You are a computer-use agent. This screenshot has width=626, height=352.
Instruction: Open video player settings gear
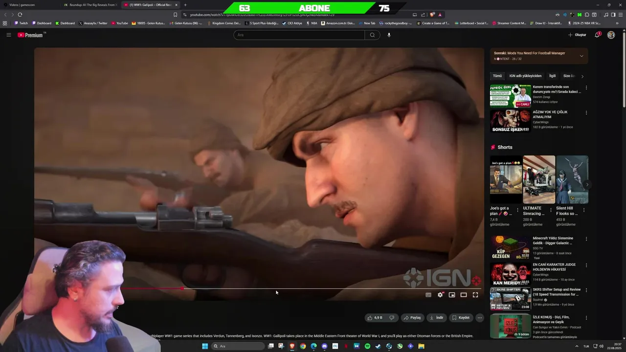[440, 295]
